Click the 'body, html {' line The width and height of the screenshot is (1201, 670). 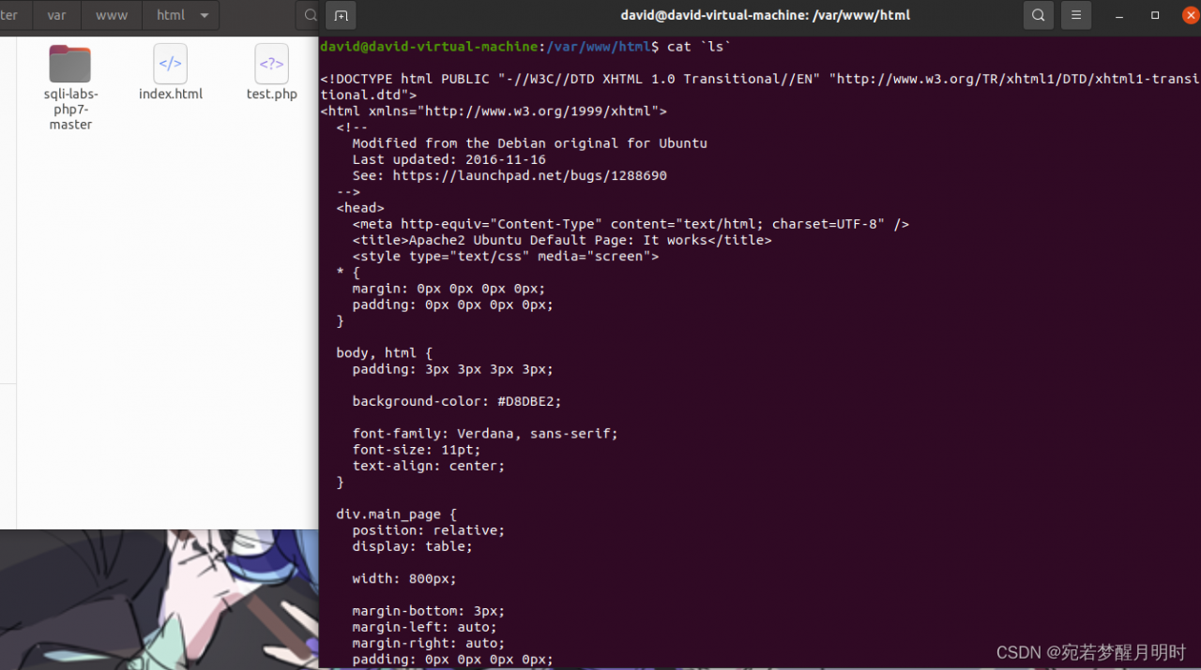click(x=385, y=353)
